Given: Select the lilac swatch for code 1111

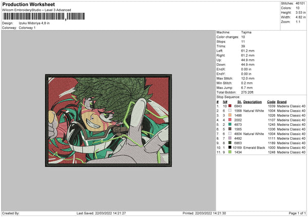Looking at the screenshot, I should (x=230, y=138).
